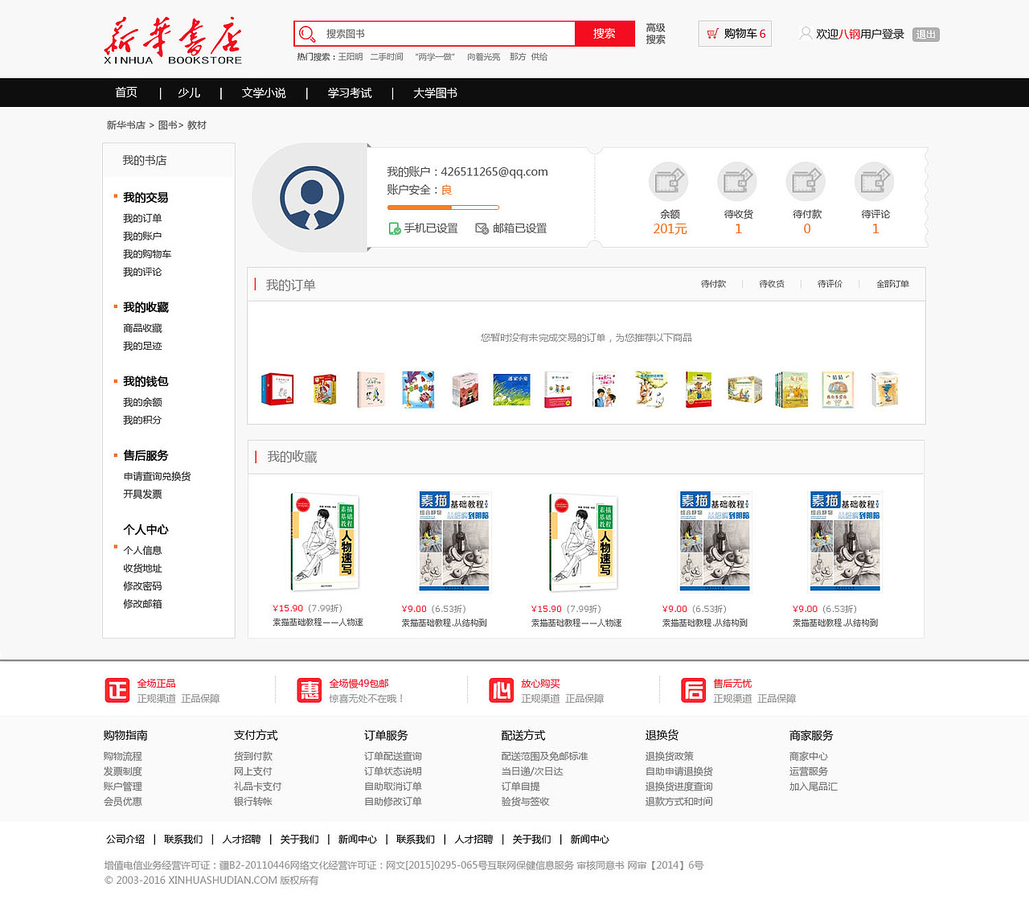The image size is (1029, 916).
Task: Click account email 426511265@qq.com
Action: (494, 172)
